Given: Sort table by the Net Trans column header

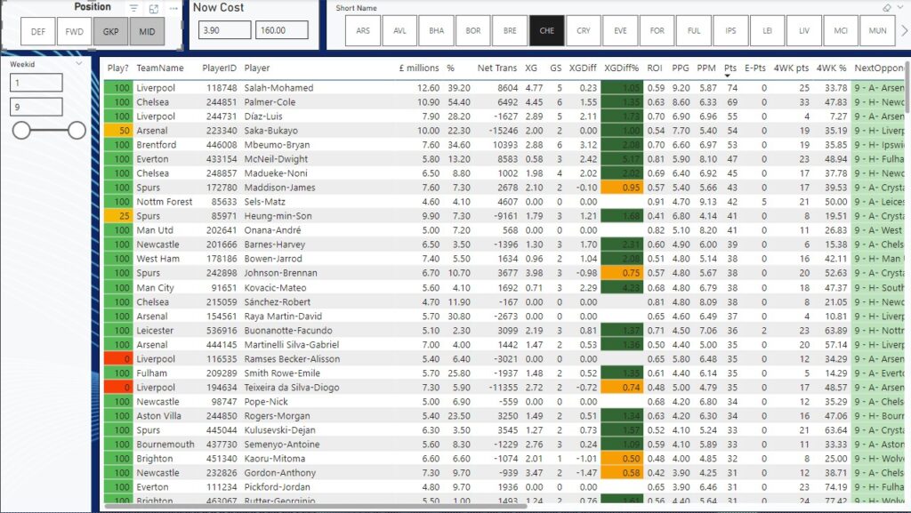Looking at the screenshot, I should tap(497, 68).
